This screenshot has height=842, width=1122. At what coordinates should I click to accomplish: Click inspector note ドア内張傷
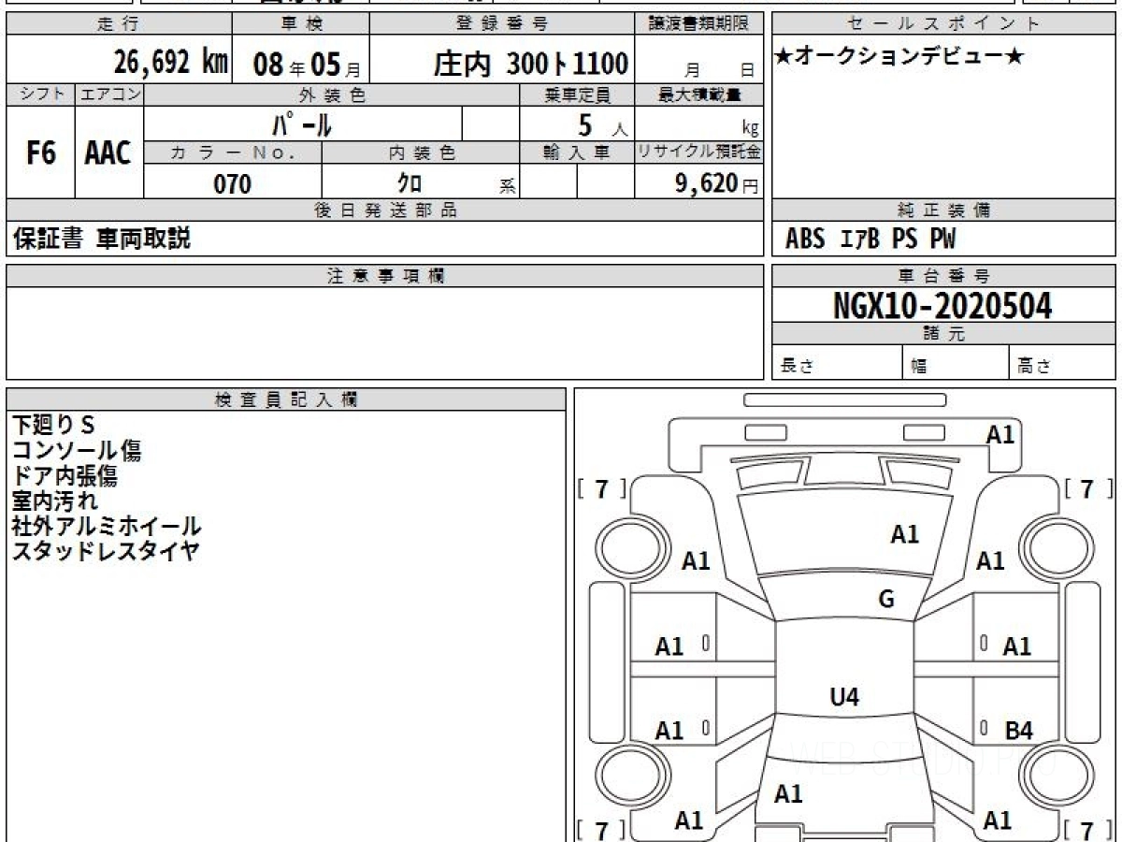point(65,476)
